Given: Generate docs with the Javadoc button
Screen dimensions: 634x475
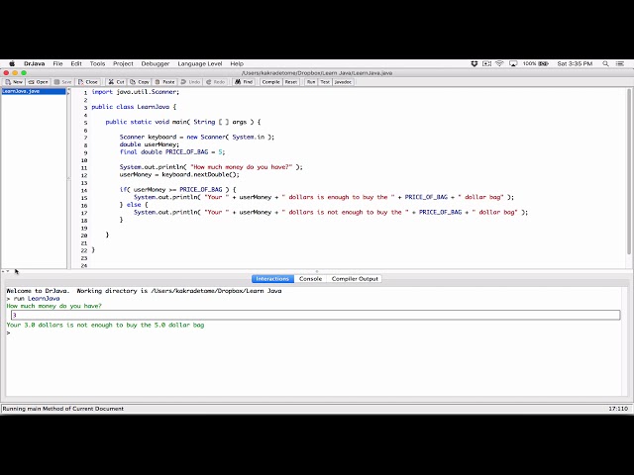Looking at the screenshot, I should click(343, 82).
